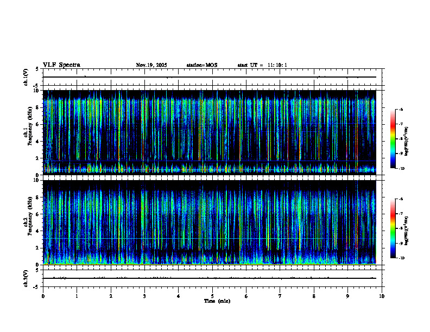
Task: Click the "8" tick on ch.1 frequency axis
Action: [x=38, y=107]
